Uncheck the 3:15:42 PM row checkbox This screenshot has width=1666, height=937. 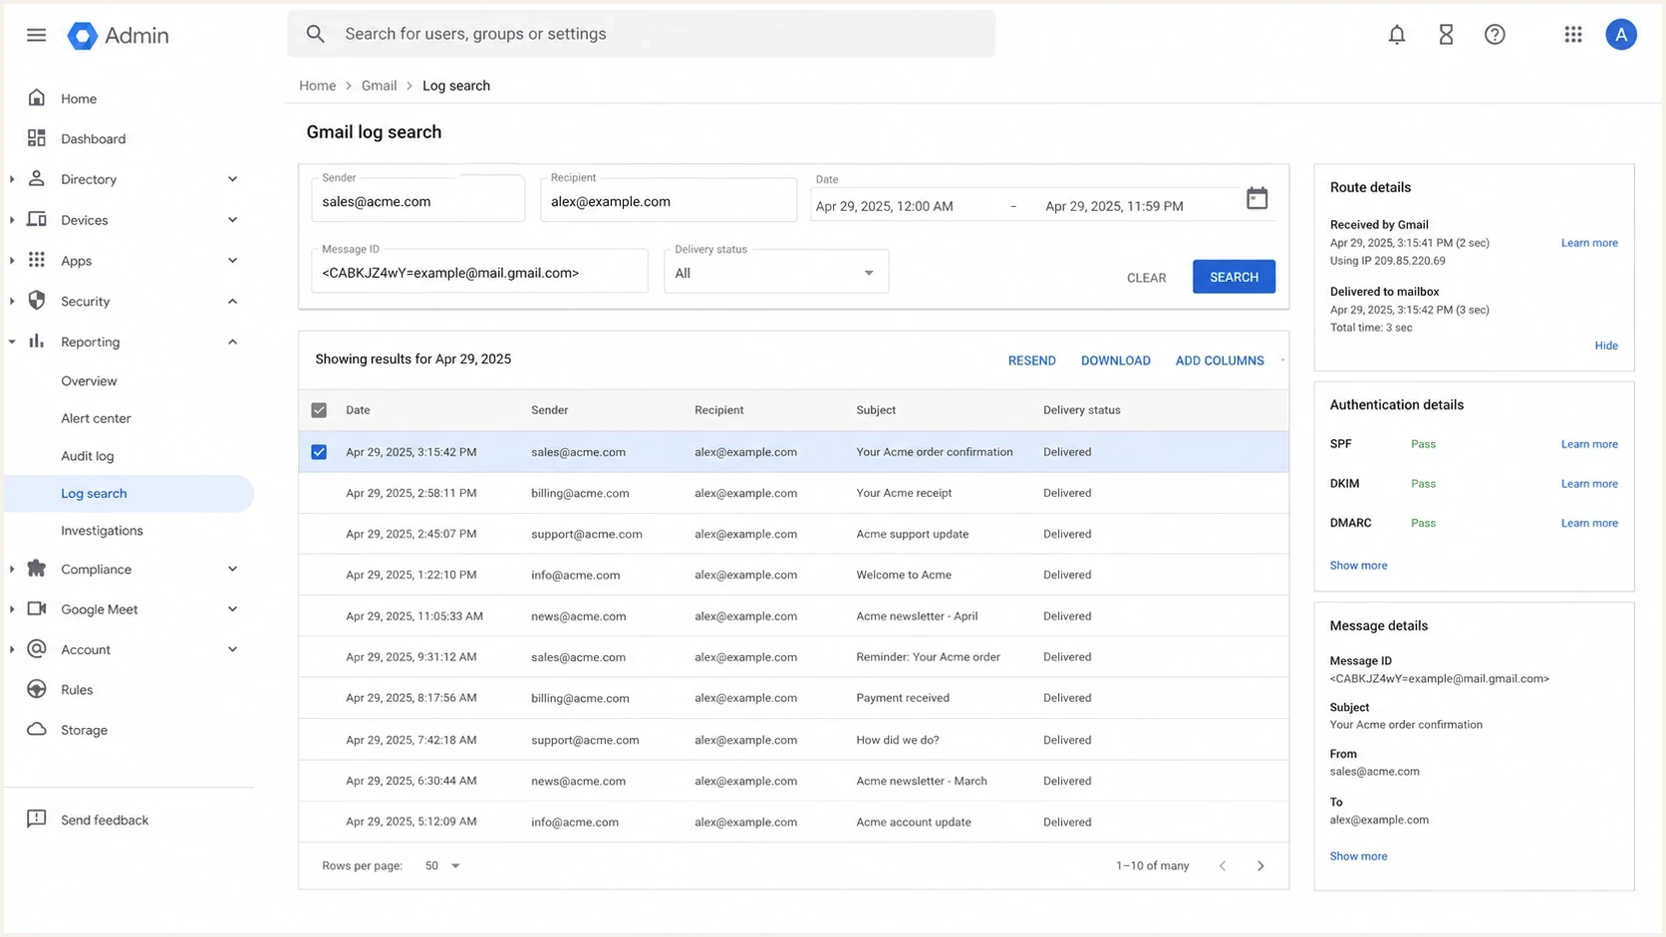[x=319, y=452]
